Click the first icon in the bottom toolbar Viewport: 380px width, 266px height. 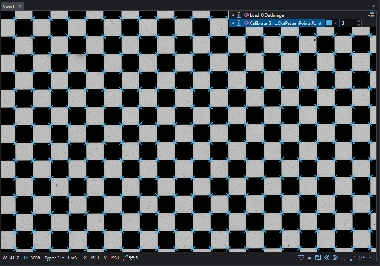[x=301, y=258]
